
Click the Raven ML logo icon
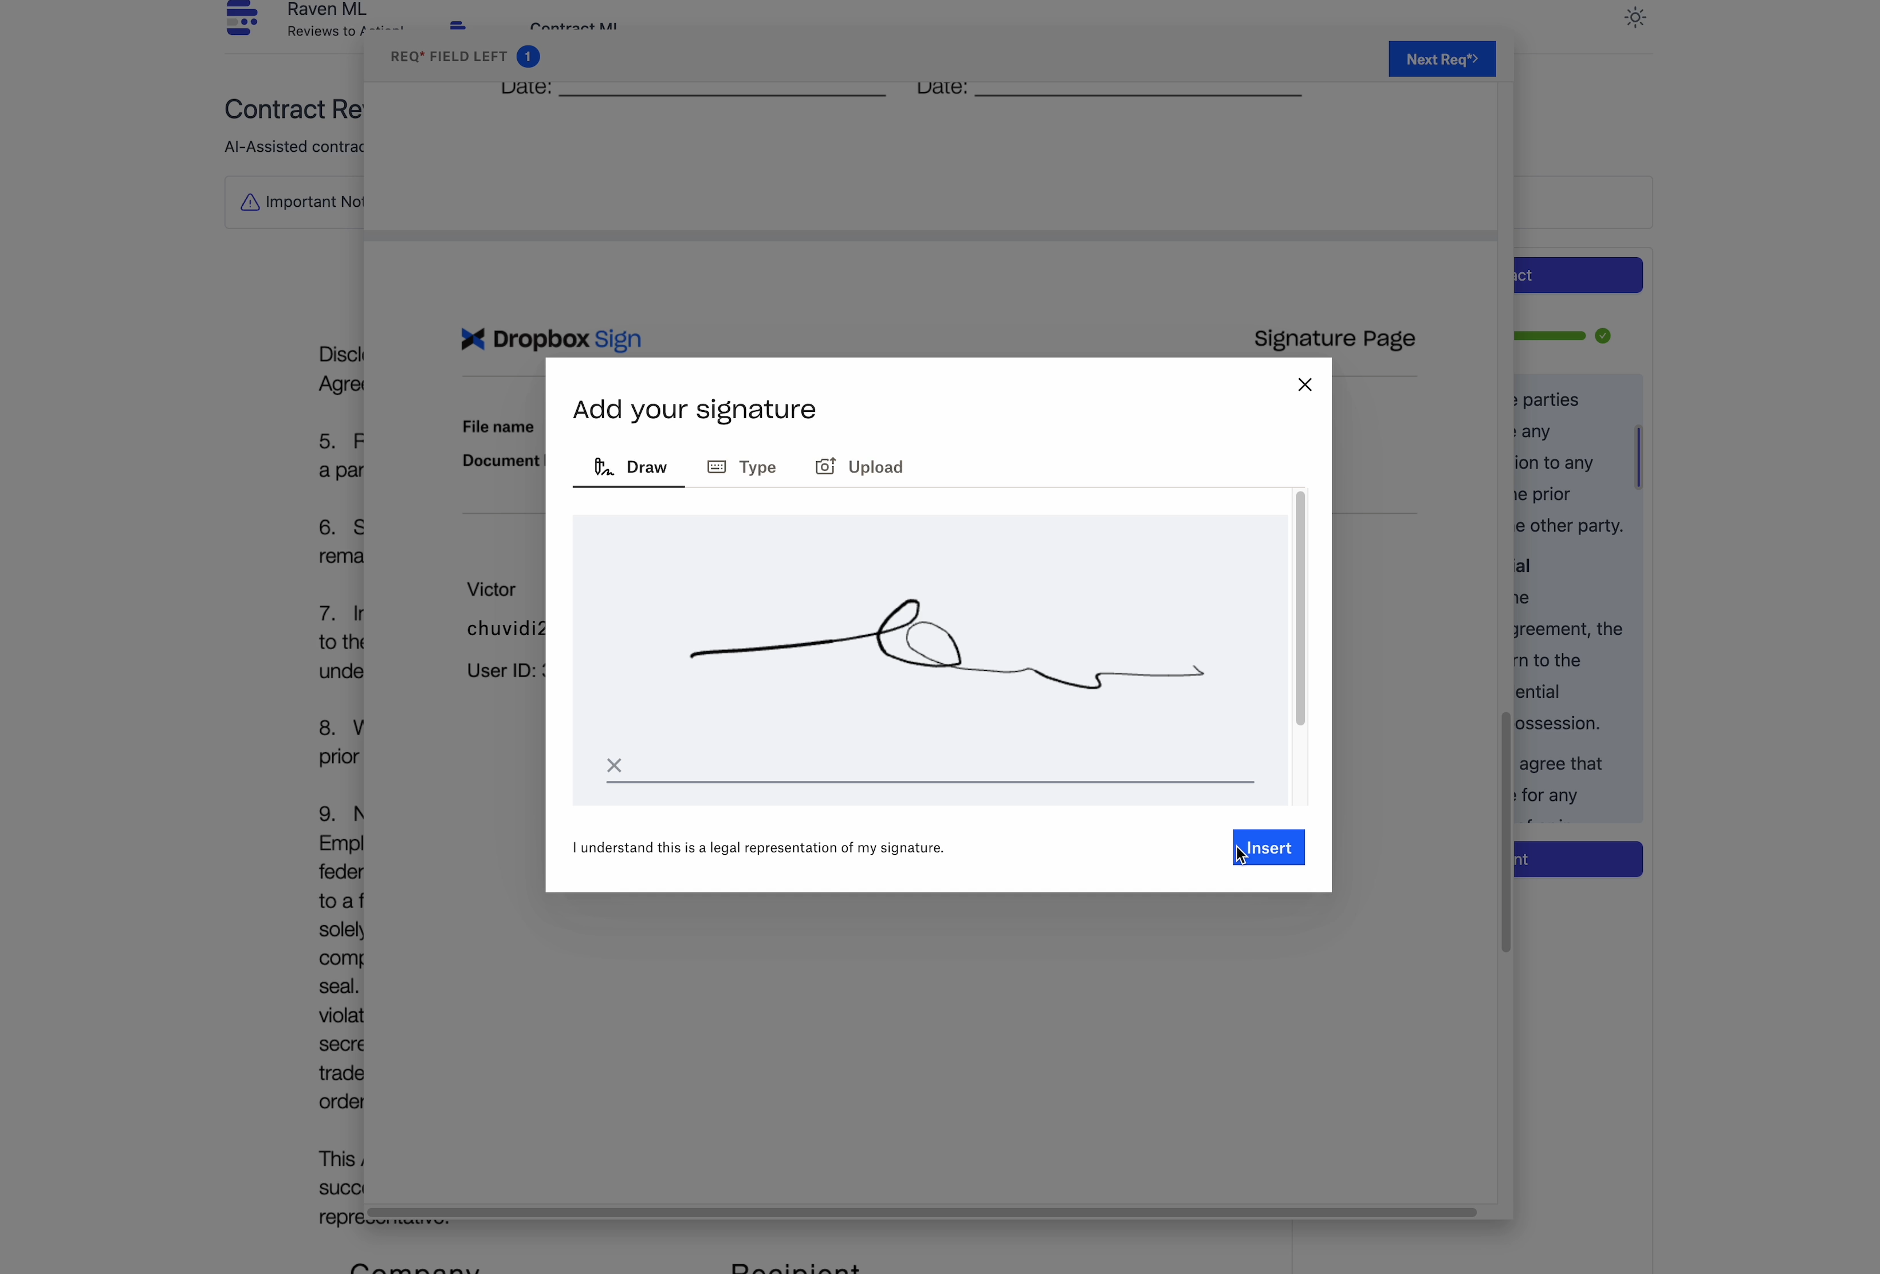pos(242,18)
